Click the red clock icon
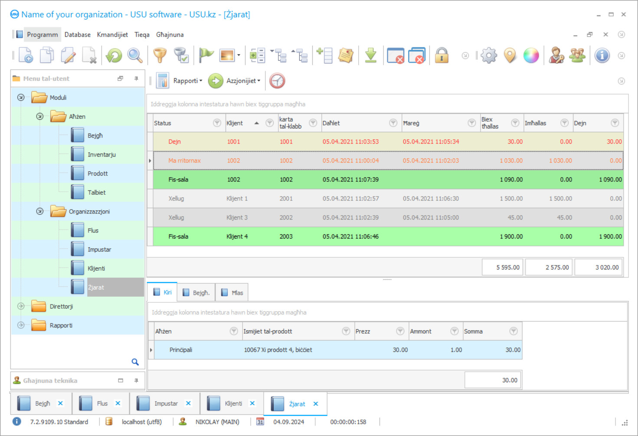 point(277,81)
